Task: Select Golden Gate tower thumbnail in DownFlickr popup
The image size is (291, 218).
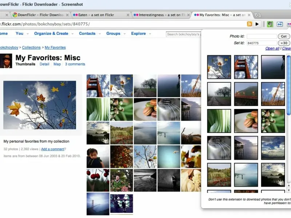Action: 246,67
